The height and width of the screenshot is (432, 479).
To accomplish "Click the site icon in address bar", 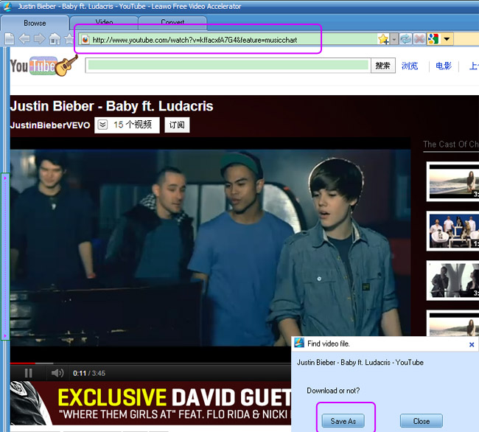I will click(x=85, y=40).
